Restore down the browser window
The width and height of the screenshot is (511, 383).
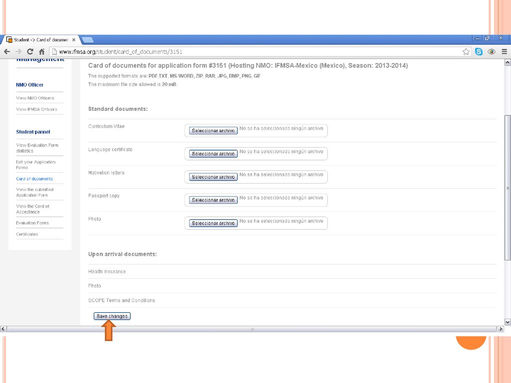point(487,38)
